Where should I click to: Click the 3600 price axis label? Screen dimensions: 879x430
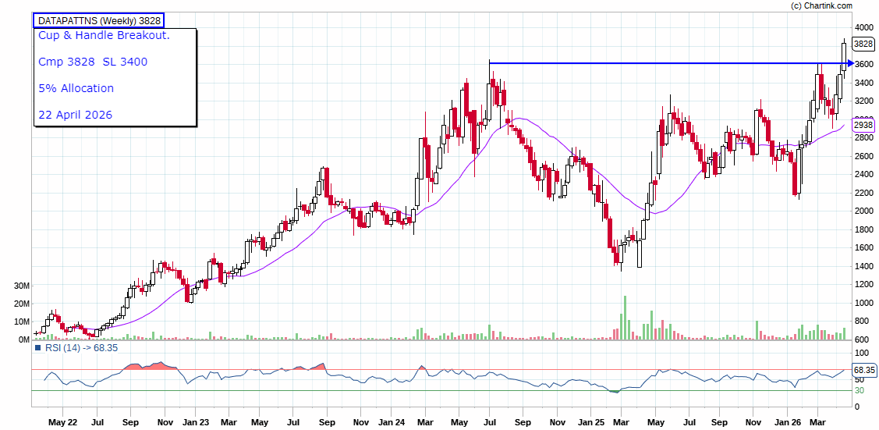863,64
